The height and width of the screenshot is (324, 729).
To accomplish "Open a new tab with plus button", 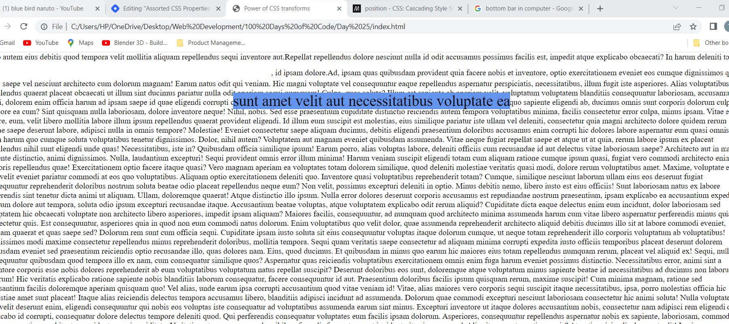I will coord(600,8).
